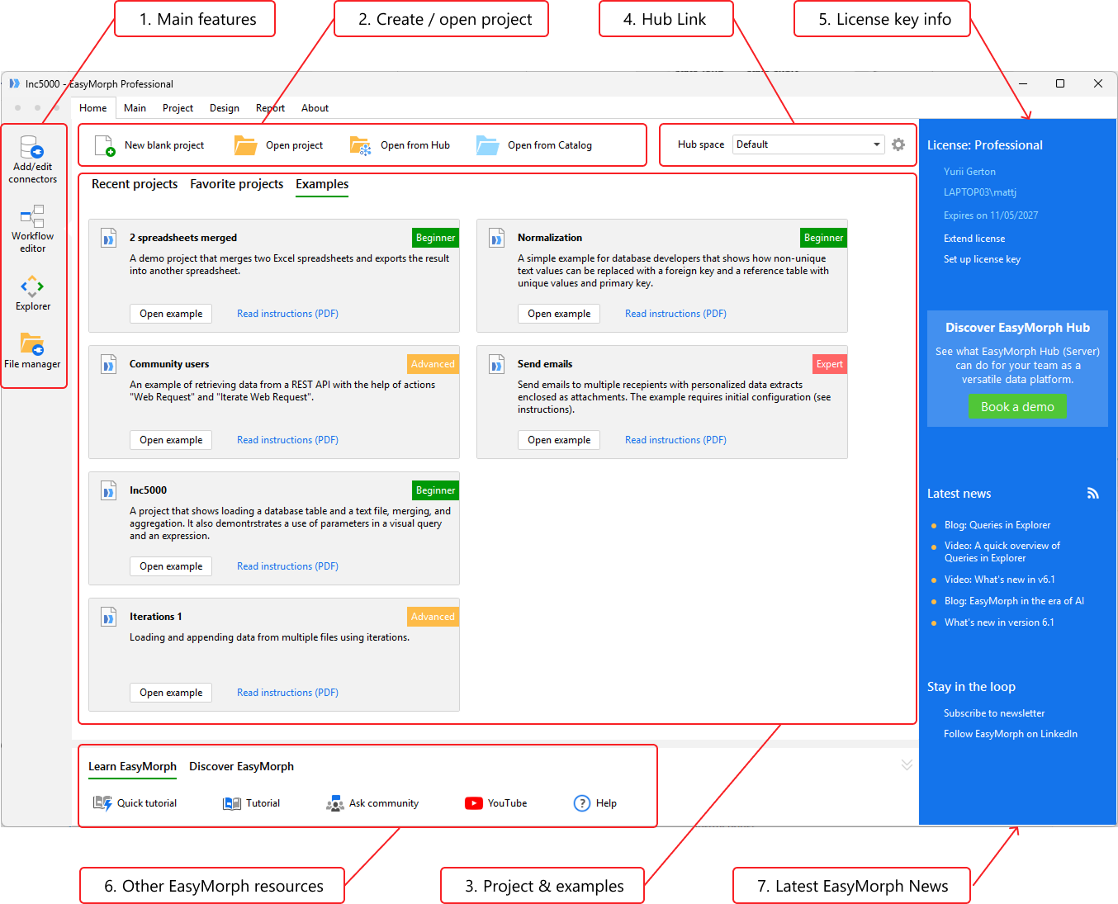Click 'Expires on 11/05/2027' license text
The width and height of the screenshot is (1118, 904).
click(x=991, y=215)
